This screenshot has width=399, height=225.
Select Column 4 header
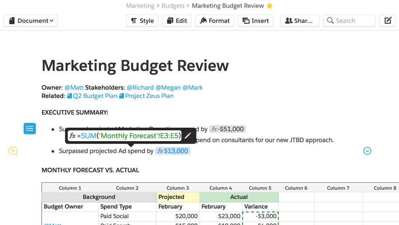point(221,188)
